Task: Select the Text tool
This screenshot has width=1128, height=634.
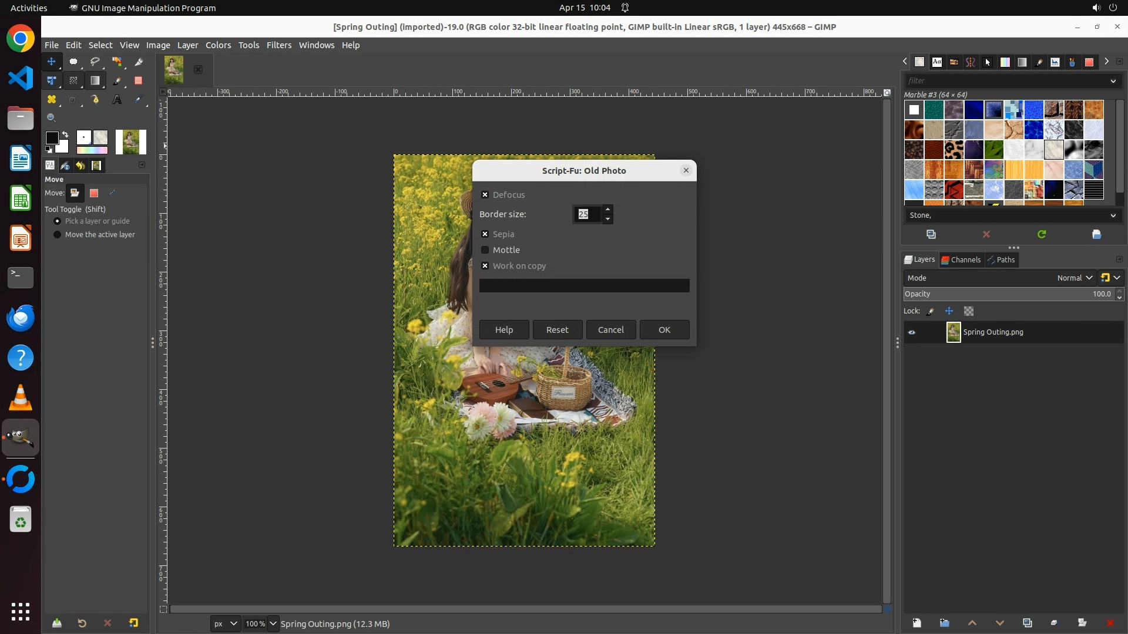Action: point(117,100)
